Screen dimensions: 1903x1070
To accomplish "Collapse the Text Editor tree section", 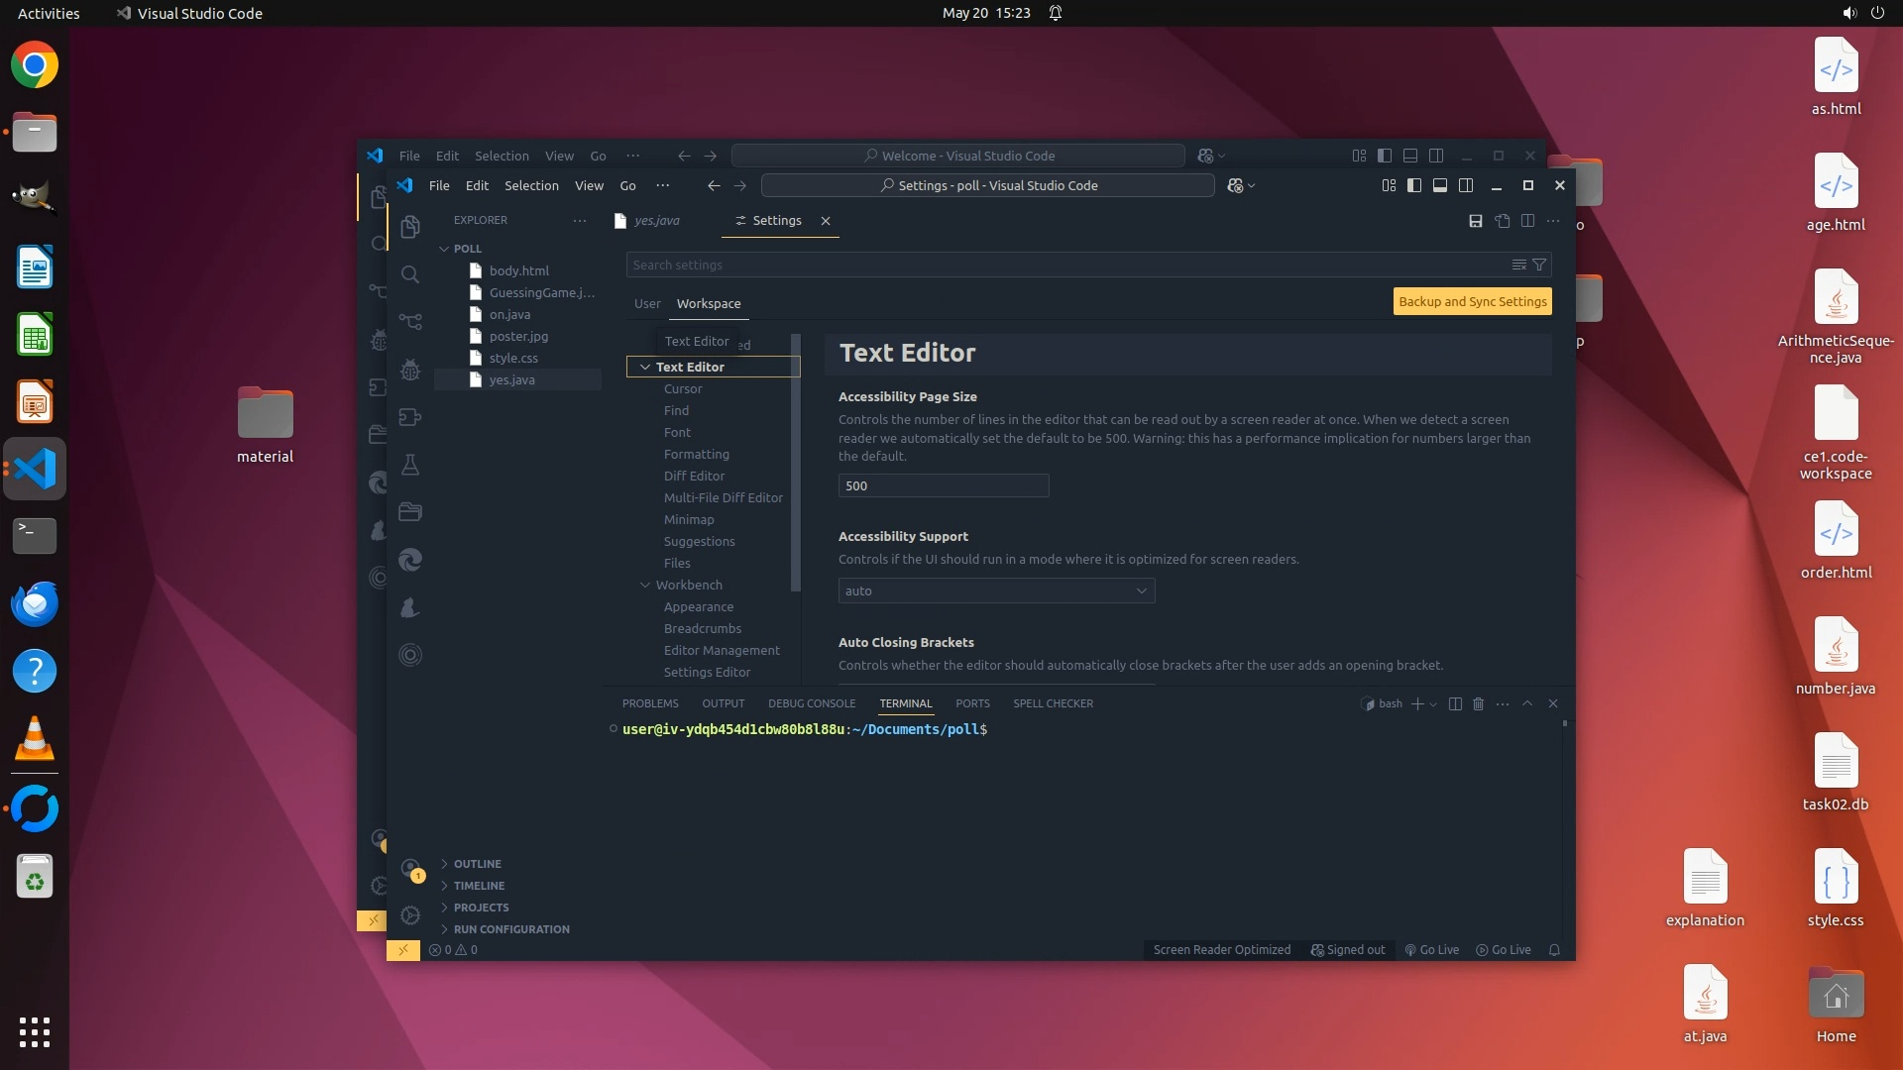I will tap(645, 367).
